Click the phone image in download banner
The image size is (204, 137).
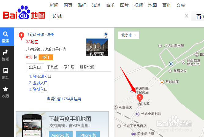tap(32, 126)
